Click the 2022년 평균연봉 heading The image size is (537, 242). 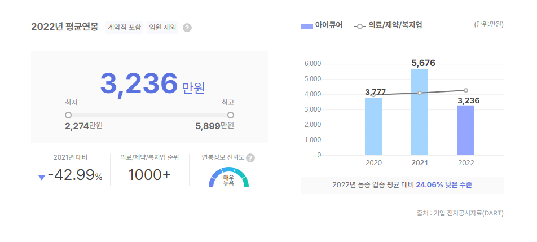tap(65, 27)
